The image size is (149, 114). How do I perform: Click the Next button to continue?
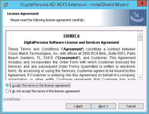pyautogui.click(x=104, y=106)
